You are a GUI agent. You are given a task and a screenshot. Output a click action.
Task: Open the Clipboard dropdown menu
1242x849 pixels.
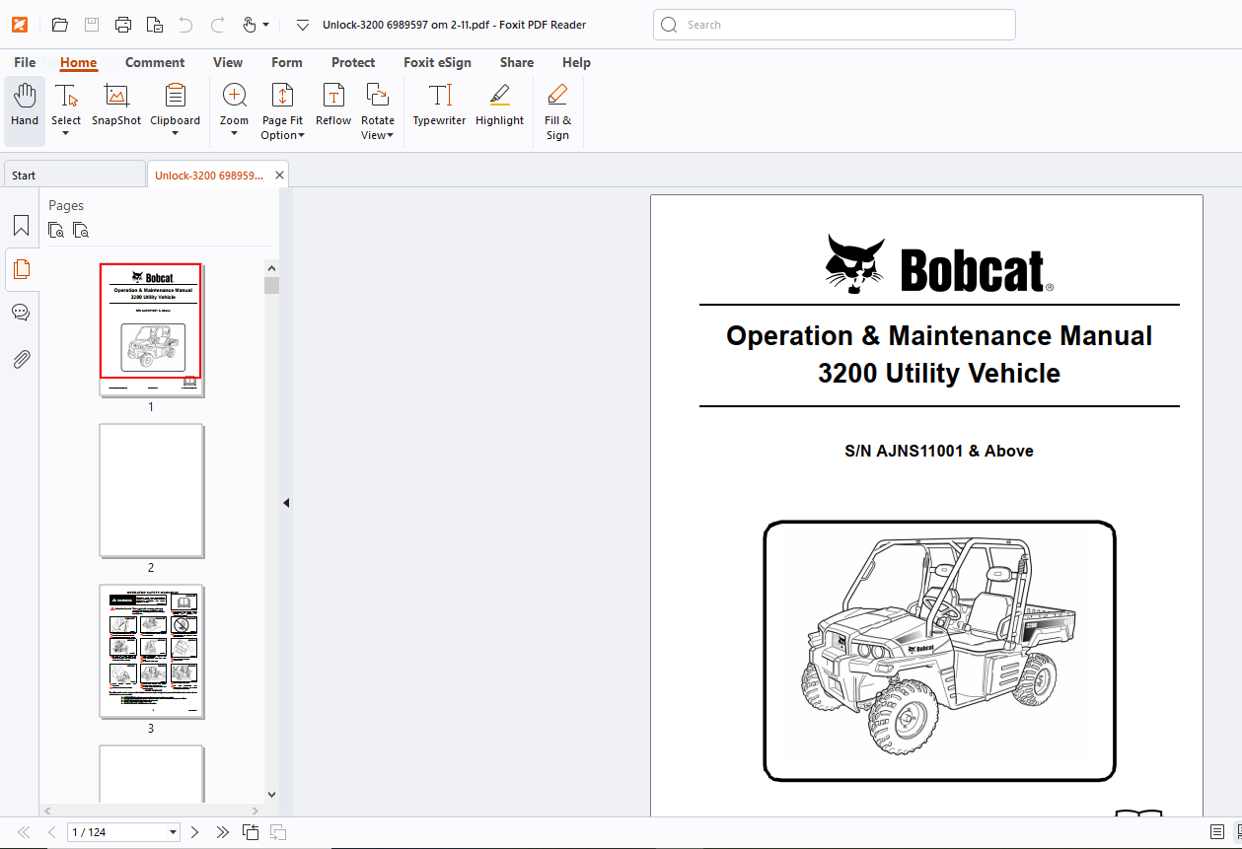pyautogui.click(x=175, y=134)
